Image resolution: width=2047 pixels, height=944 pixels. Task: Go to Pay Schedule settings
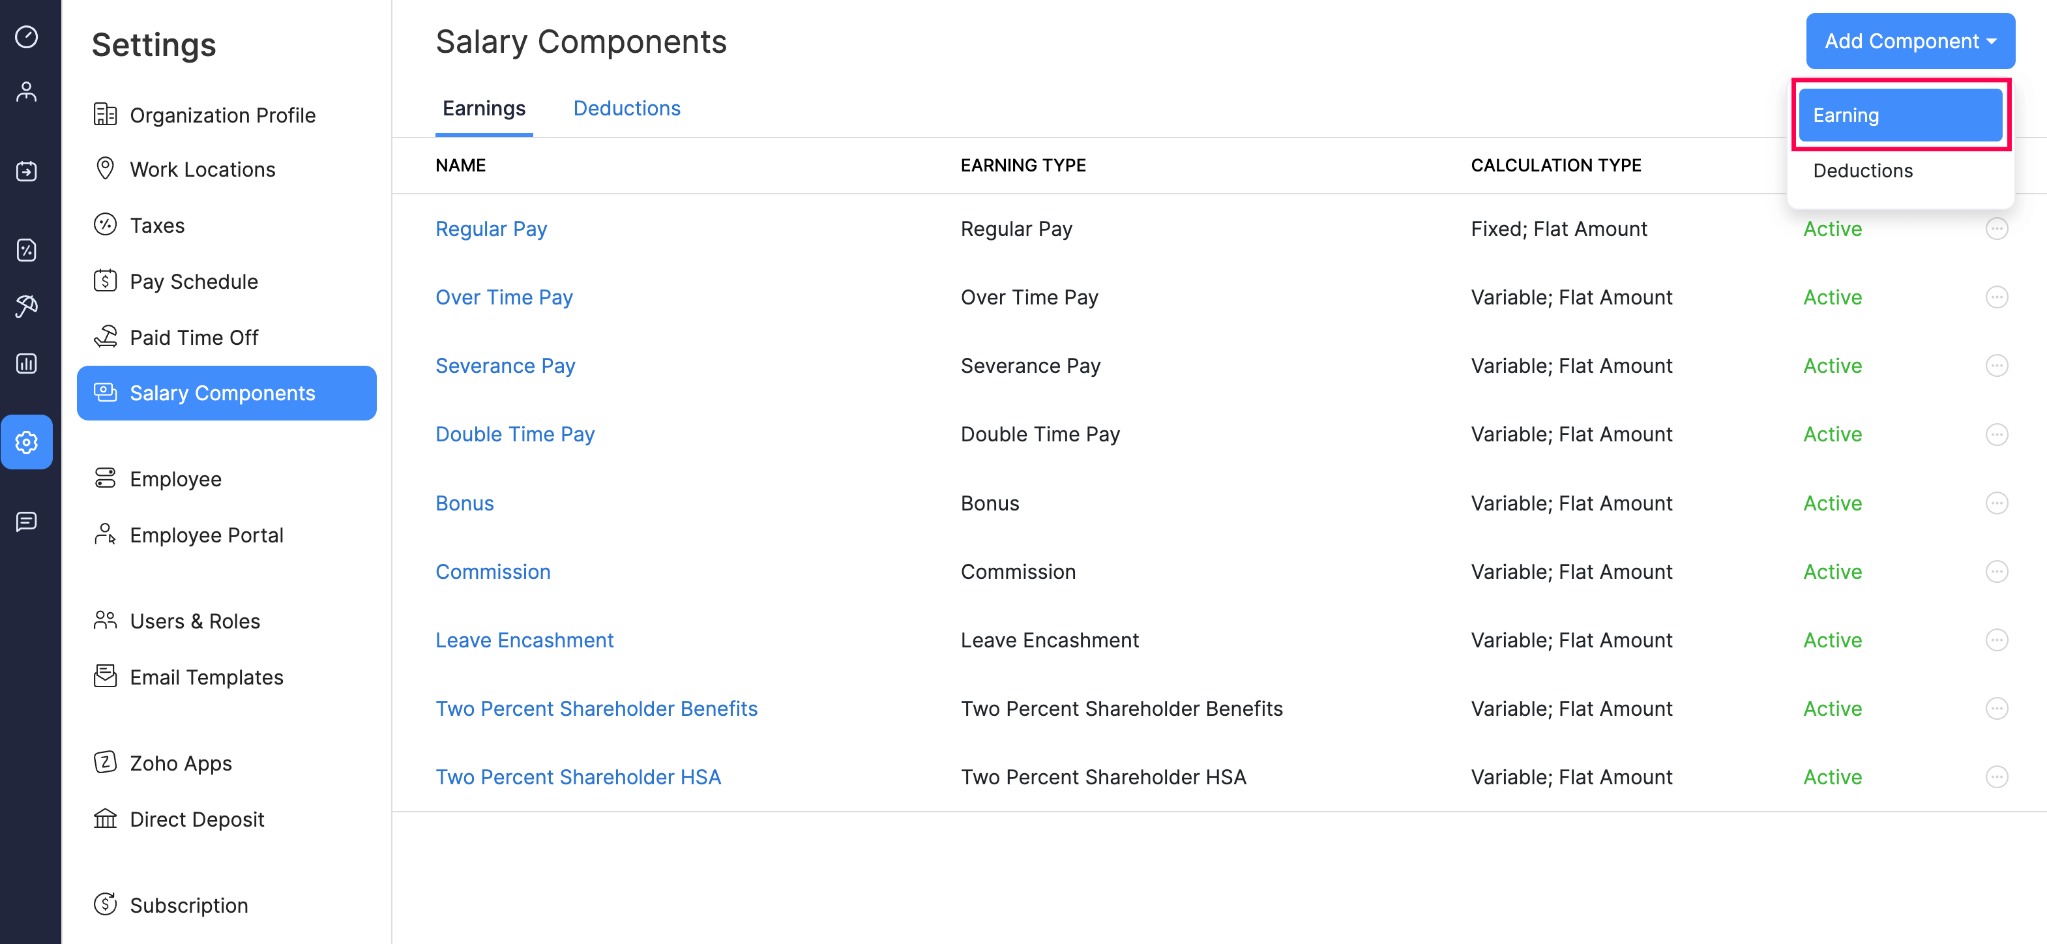(x=193, y=281)
